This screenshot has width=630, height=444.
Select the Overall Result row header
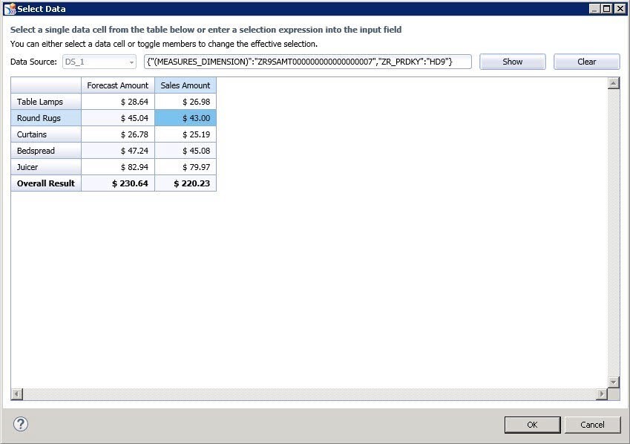coord(46,183)
